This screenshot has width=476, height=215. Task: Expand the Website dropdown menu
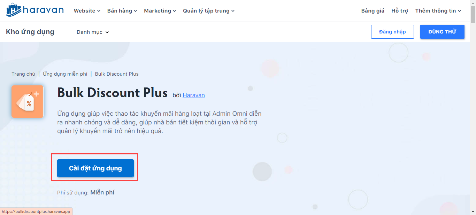coord(87,11)
